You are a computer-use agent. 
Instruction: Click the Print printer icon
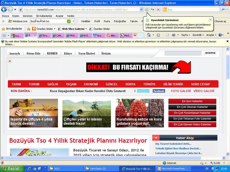[174, 35]
